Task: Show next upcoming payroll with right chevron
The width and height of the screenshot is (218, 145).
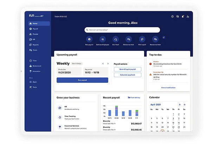Action: pyautogui.click(x=108, y=64)
